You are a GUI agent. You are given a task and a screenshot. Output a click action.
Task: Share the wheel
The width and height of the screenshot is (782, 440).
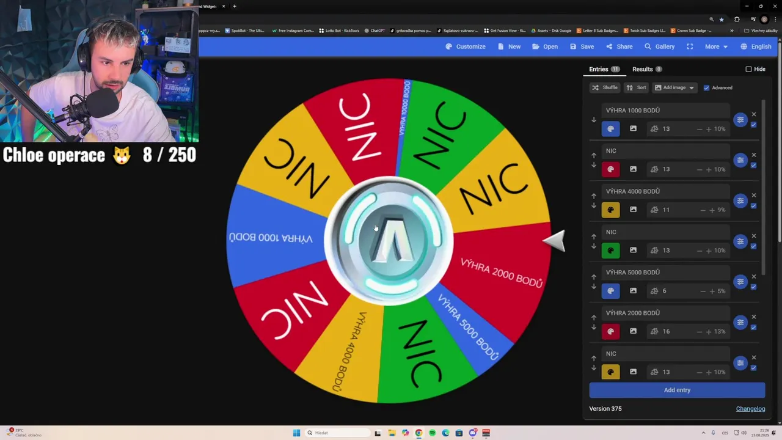(619, 46)
